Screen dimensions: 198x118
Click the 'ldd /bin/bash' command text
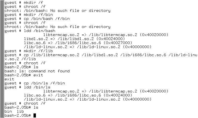[40, 31]
